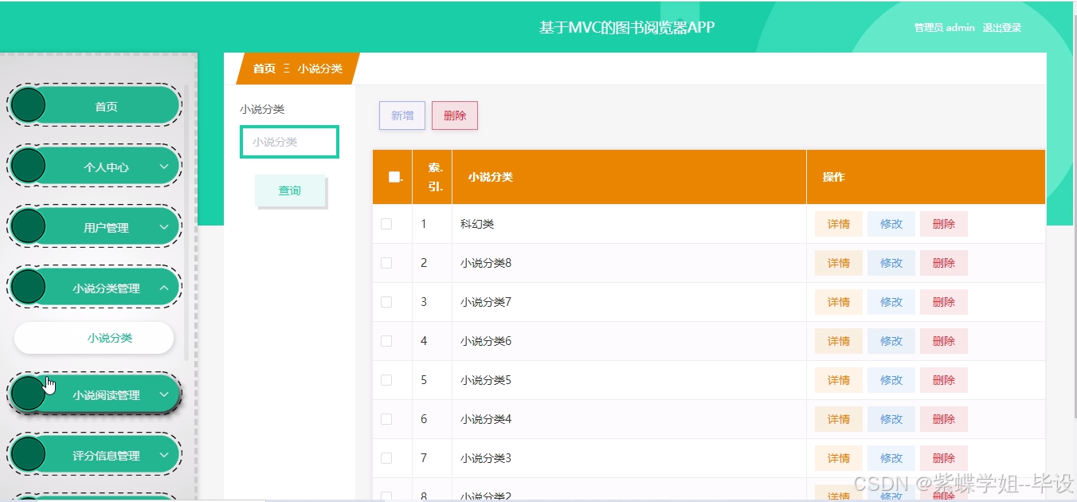Check the box for row 小说分类5
Viewport: 1077px width, 502px height.
pyautogui.click(x=386, y=380)
